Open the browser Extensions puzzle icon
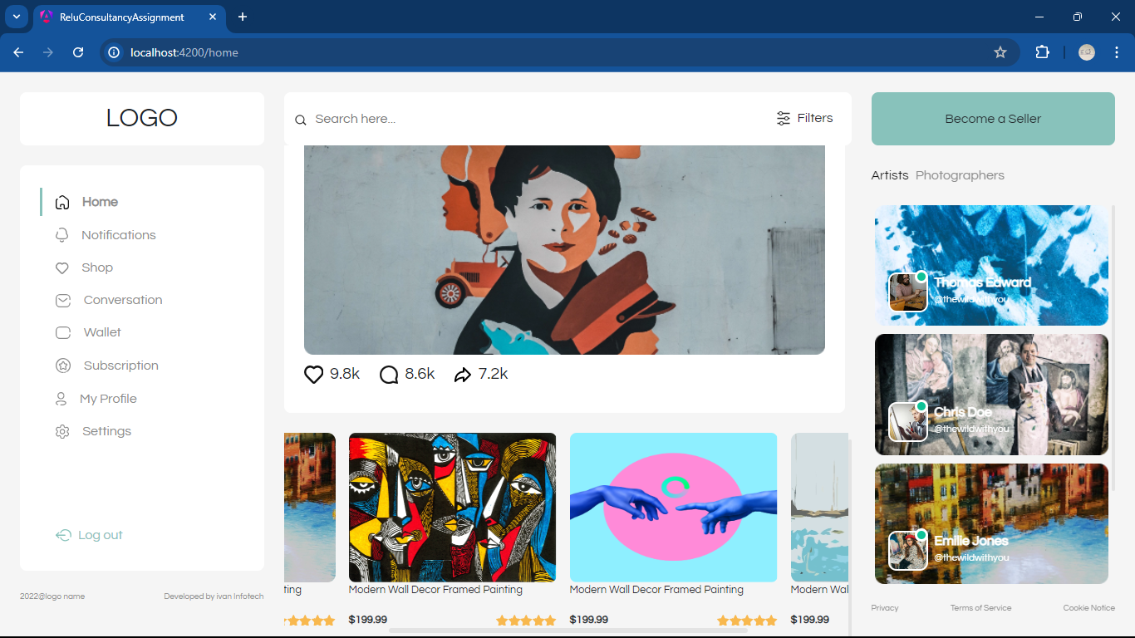The image size is (1135, 638). pyautogui.click(x=1042, y=52)
